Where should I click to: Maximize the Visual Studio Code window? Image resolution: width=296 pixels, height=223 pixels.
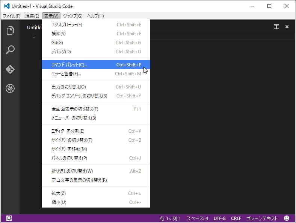(x=269, y=6)
